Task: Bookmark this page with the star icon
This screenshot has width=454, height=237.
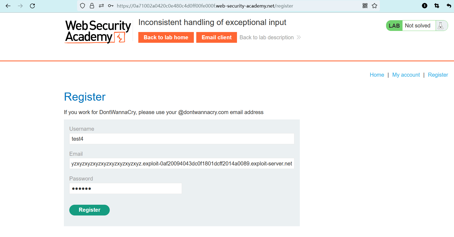Action: tap(374, 6)
